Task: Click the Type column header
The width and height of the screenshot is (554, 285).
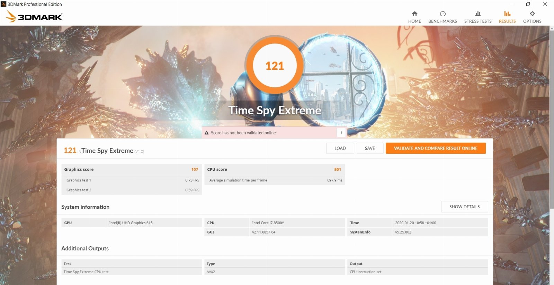Action: (211, 264)
